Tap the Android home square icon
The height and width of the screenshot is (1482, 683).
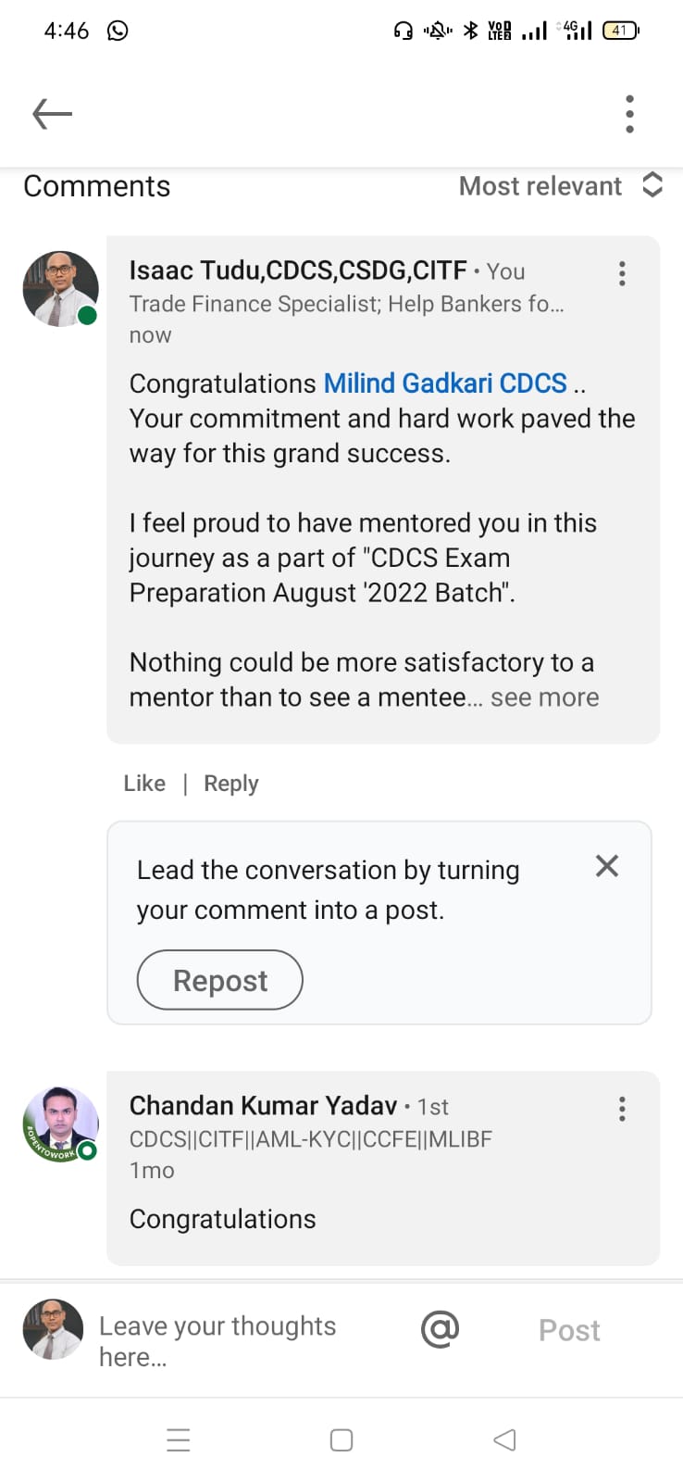coord(341,1440)
